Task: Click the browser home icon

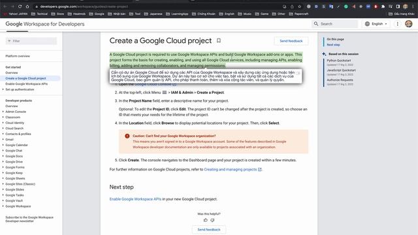Action: (x=27, y=7)
